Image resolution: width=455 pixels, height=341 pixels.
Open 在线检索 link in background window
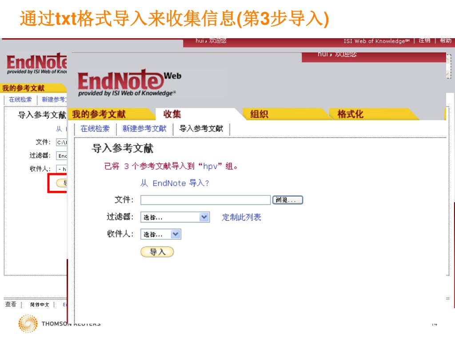point(20,100)
